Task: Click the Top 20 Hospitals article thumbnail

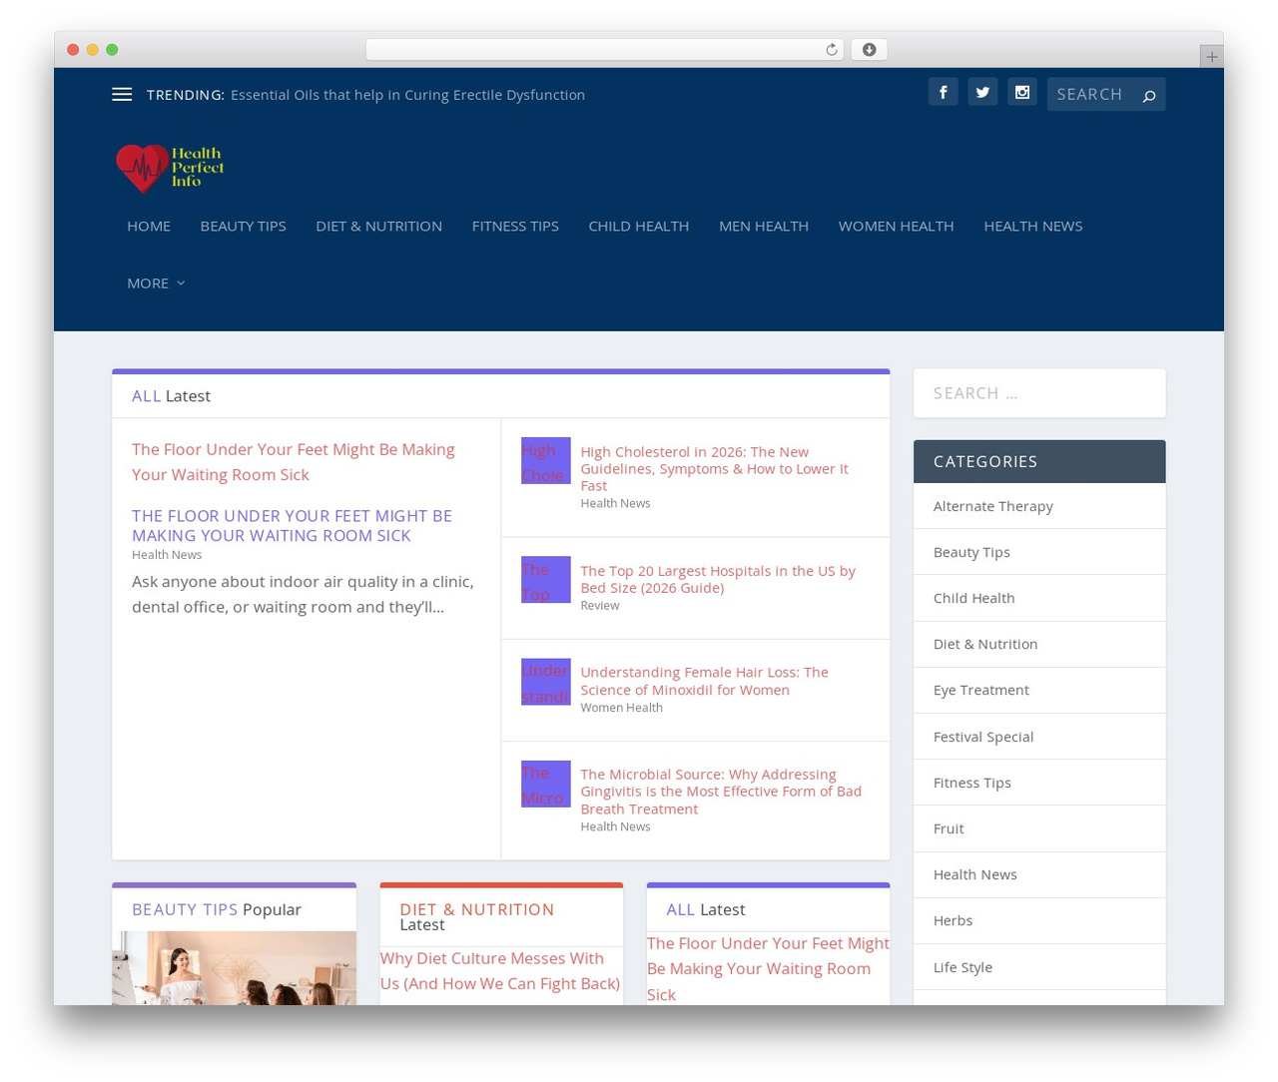Action: 546,580
